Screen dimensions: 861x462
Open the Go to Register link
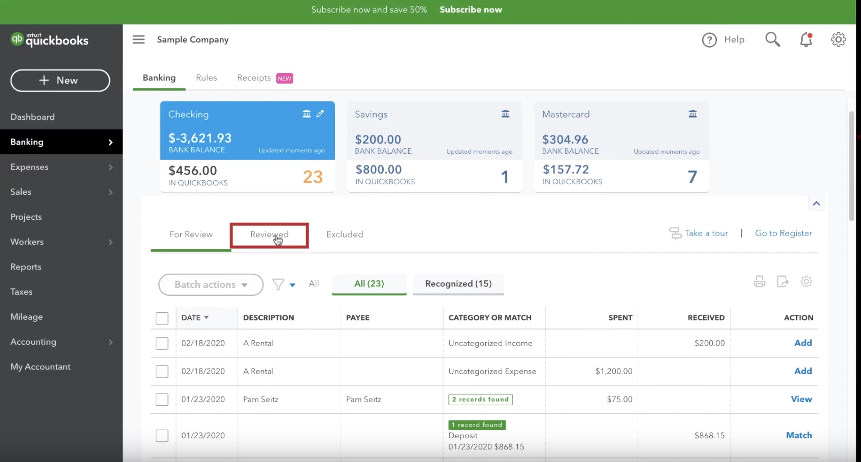tap(784, 233)
